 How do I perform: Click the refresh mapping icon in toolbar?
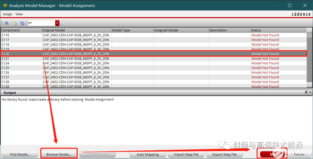click(x=22, y=23)
